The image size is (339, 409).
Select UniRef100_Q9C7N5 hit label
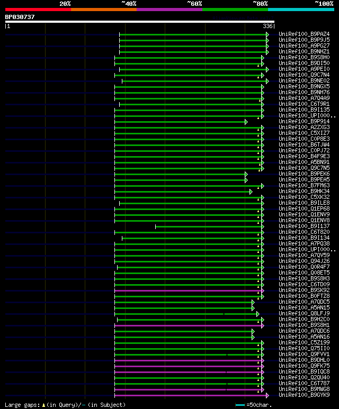click(304, 168)
